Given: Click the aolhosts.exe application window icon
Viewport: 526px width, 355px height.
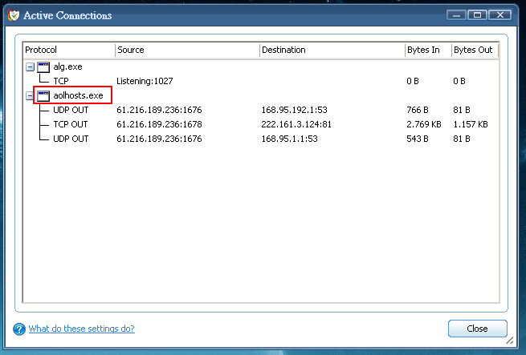Looking at the screenshot, I should [x=43, y=96].
